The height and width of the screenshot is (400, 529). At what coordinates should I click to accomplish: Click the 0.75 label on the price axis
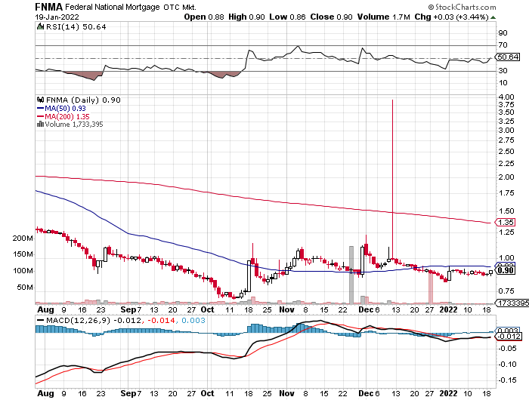click(x=506, y=291)
